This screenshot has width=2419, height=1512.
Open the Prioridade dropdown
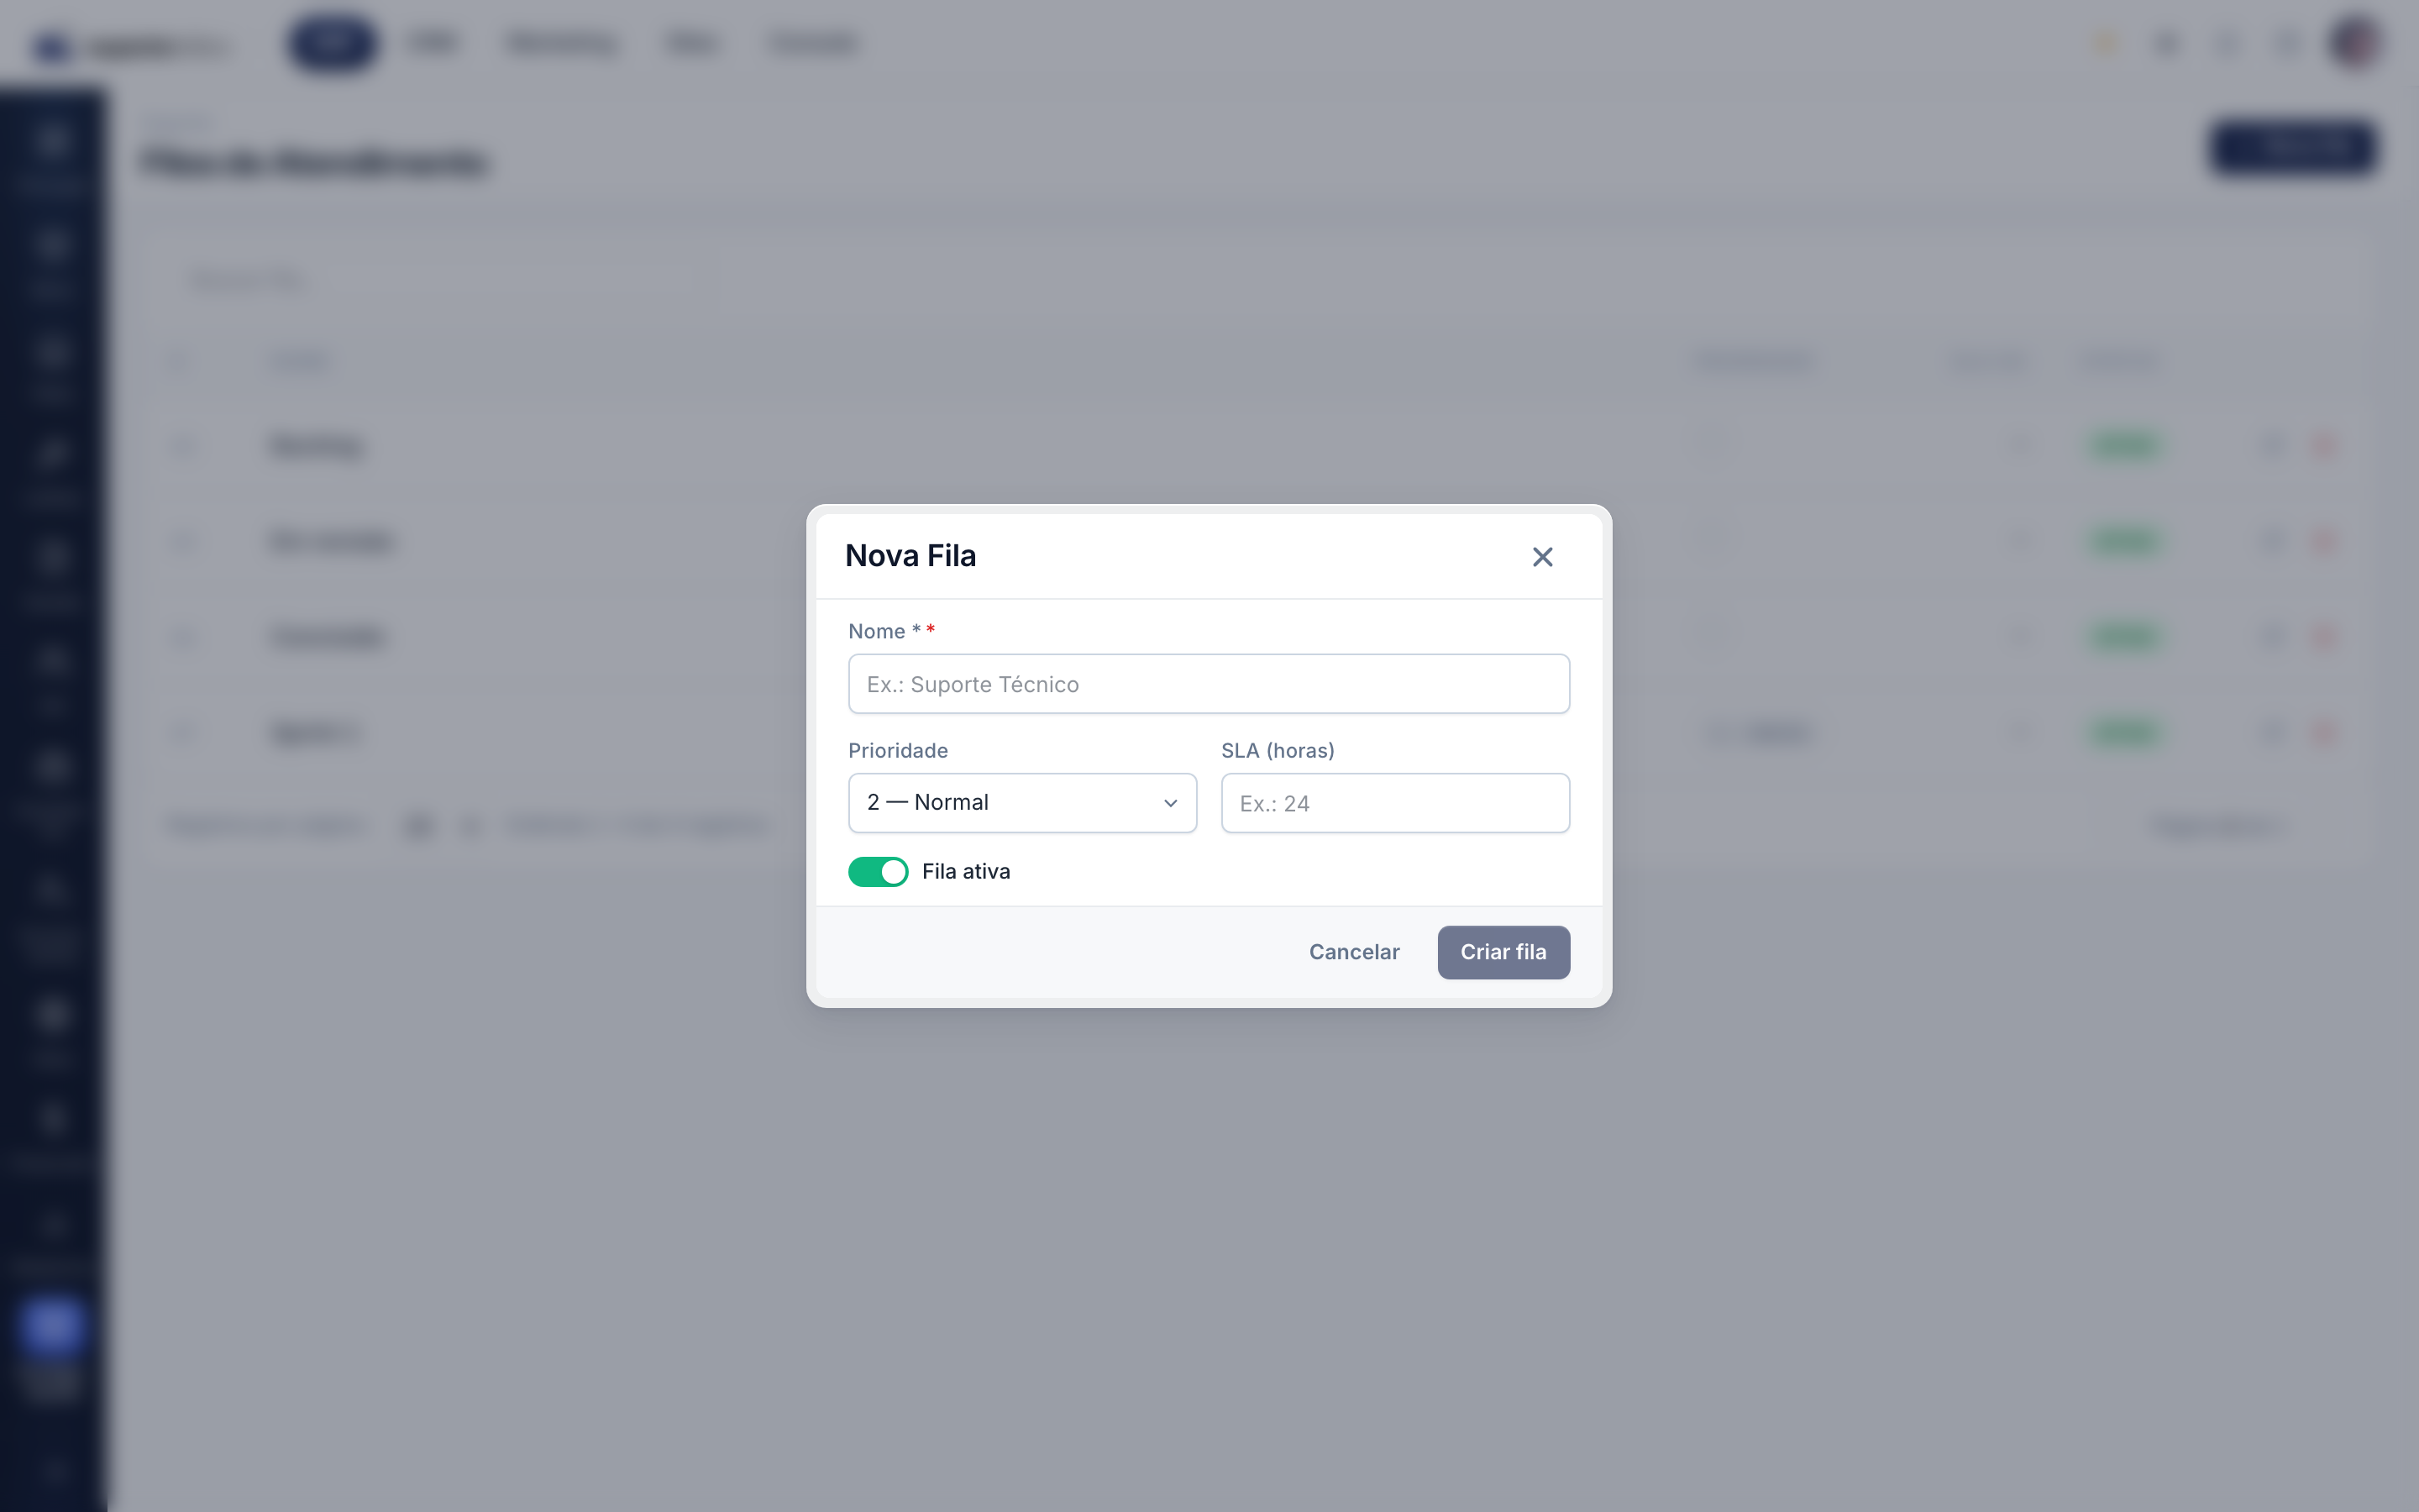pyautogui.click(x=1021, y=803)
